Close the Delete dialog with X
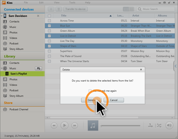This screenshot has height=139, width=178. (x=141, y=69)
